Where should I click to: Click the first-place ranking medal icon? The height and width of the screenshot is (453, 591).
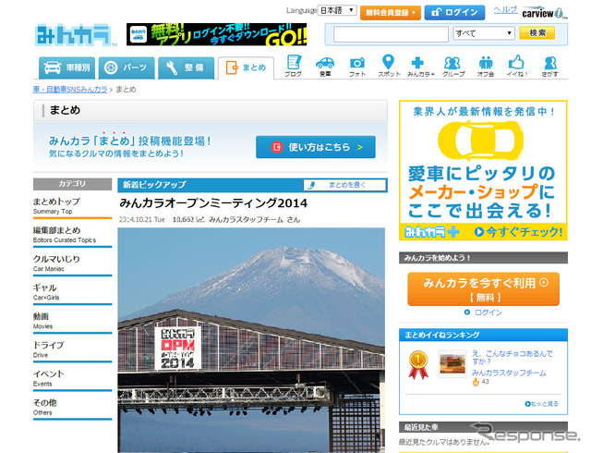tap(418, 364)
